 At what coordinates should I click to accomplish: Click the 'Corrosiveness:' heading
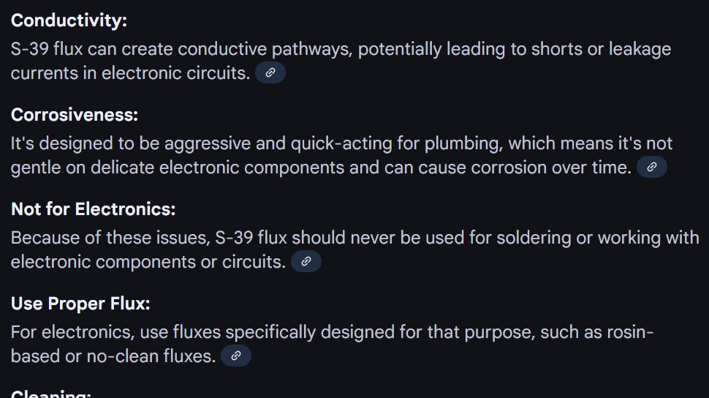pyautogui.click(x=74, y=115)
